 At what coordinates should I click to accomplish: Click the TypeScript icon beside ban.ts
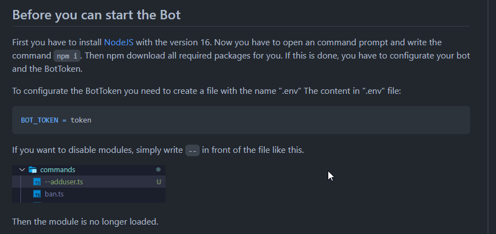37,194
